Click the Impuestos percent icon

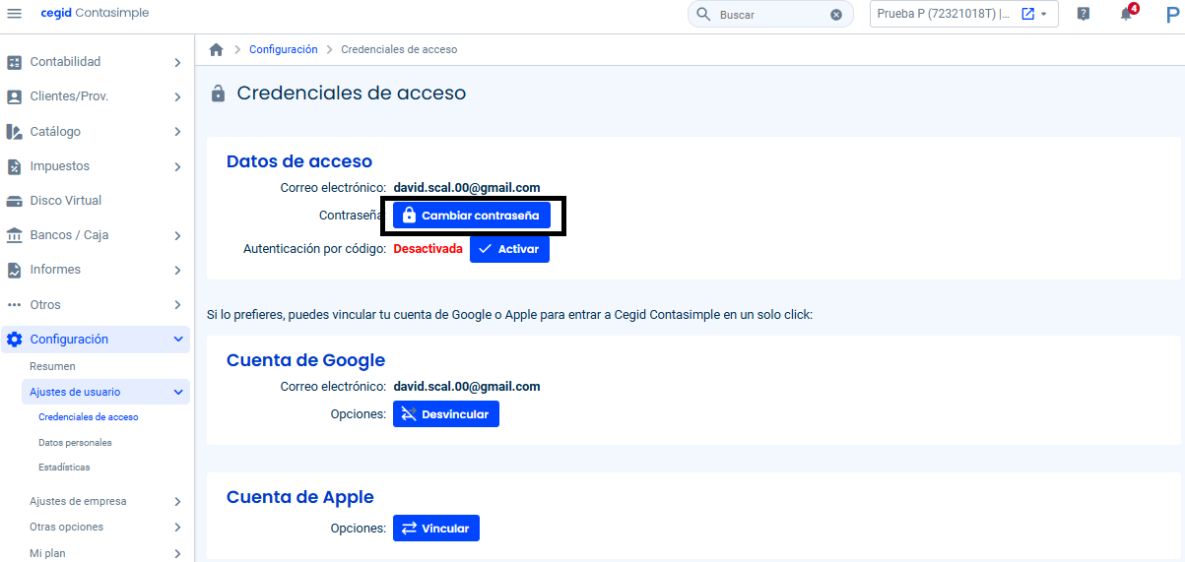coord(14,166)
